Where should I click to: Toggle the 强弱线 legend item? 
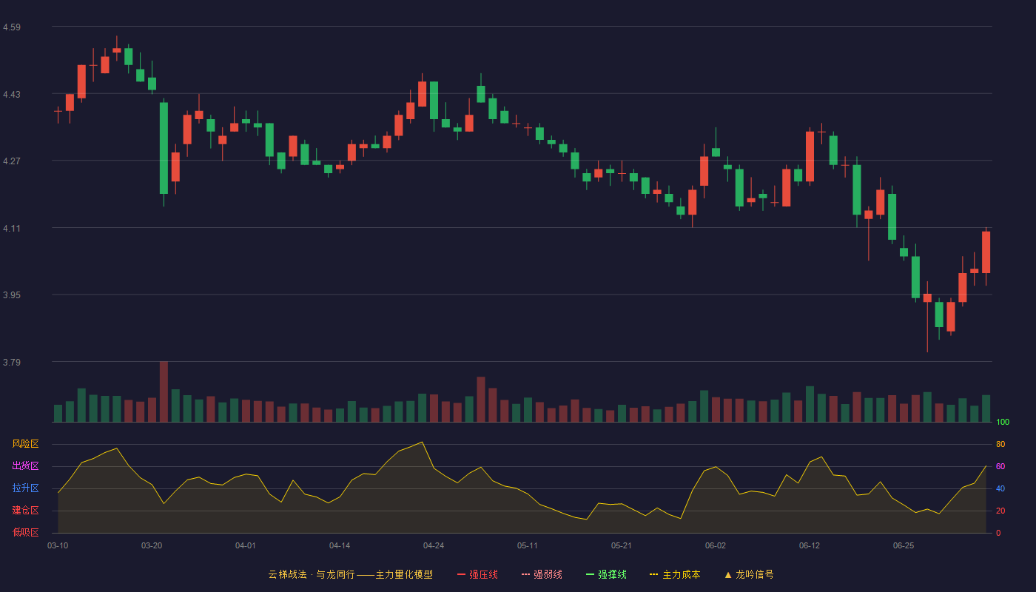pos(542,574)
